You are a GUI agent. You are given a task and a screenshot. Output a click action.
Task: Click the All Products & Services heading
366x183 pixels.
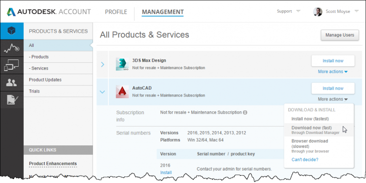(144, 35)
